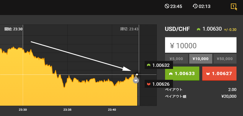Click the white dot at current price

pyautogui.click(x=137, y=74)
